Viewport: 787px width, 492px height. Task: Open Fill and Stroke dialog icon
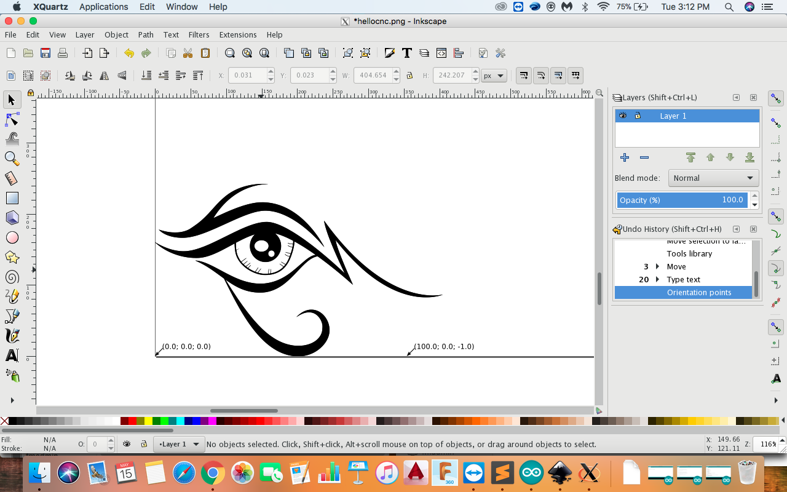389,53
